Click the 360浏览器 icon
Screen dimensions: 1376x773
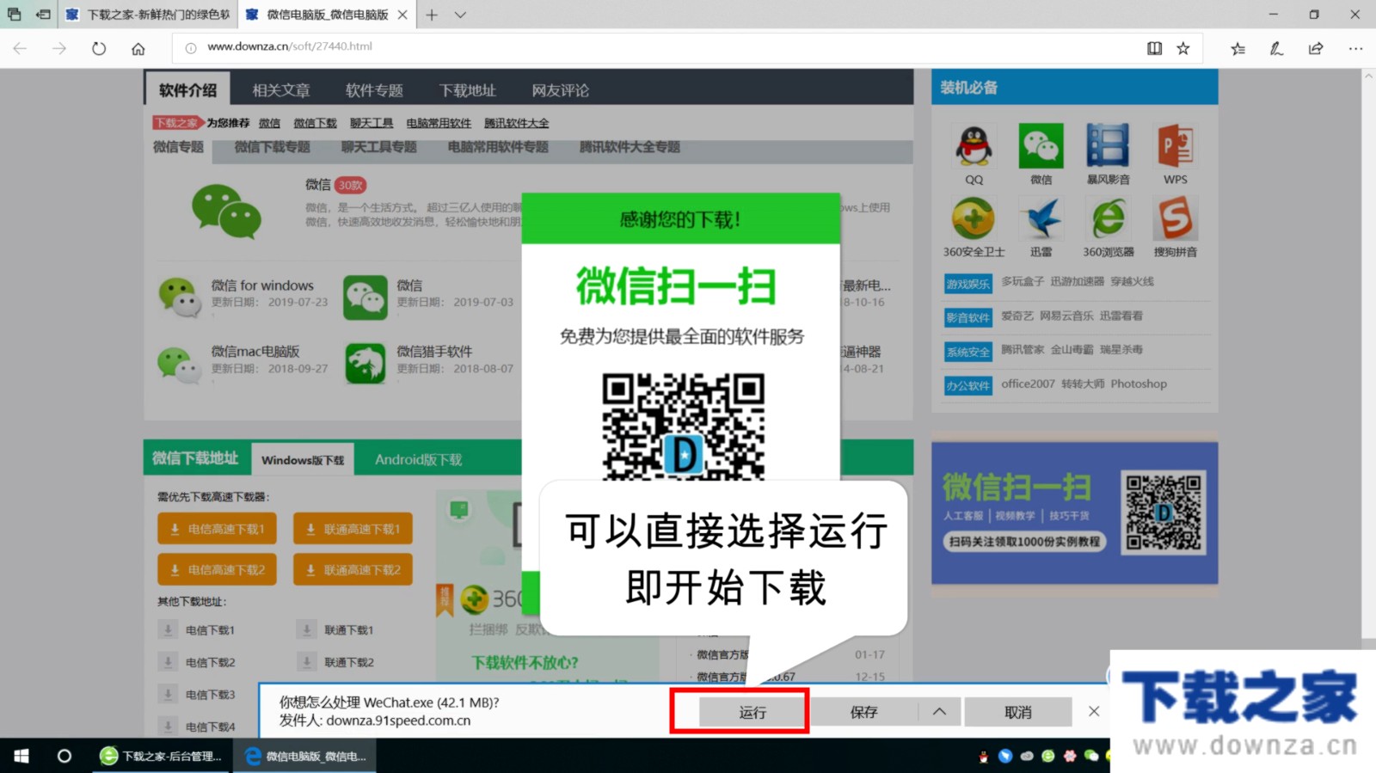pyautogui.click(x=1108, y=218)
